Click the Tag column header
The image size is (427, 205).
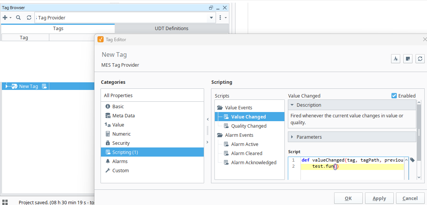point(24,37)
